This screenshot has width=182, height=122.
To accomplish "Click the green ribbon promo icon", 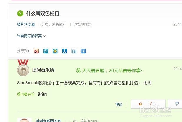I will [78, 70].
